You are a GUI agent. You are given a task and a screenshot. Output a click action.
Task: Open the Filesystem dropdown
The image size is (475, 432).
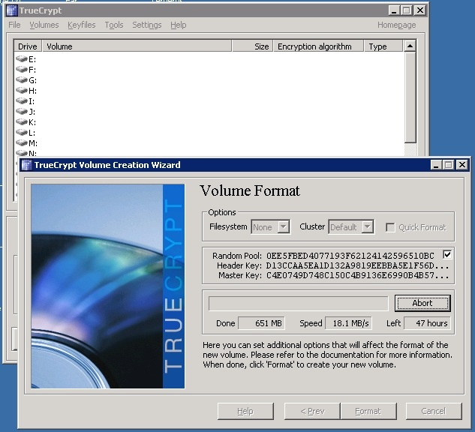[x=271, y=226]
